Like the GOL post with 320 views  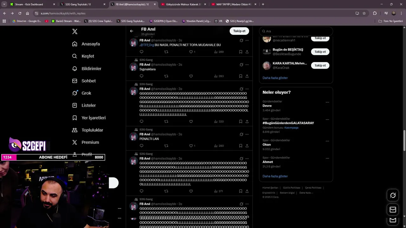click(x=191, y=121)
